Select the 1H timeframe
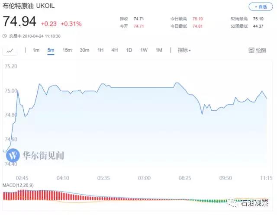277x215 pixels. 100,50
